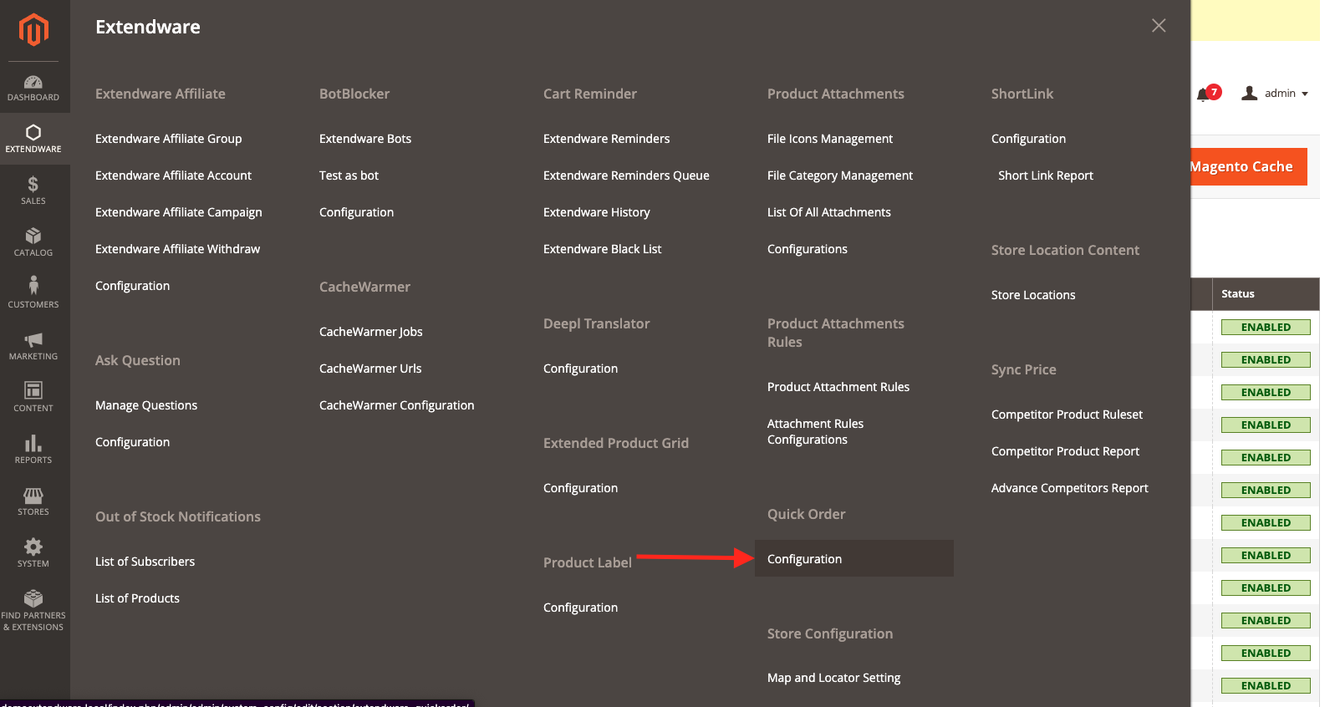Close the Extendware menu panel
Image resolution: width=1335 pixels, height=707 pixels.
(x=1159, y=26)
